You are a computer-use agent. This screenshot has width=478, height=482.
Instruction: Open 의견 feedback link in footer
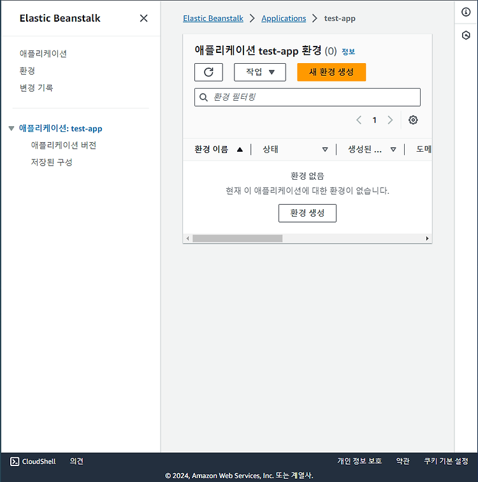coord(76,462)
